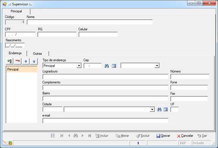
Task: Go to next record
Action: [82, 135]
